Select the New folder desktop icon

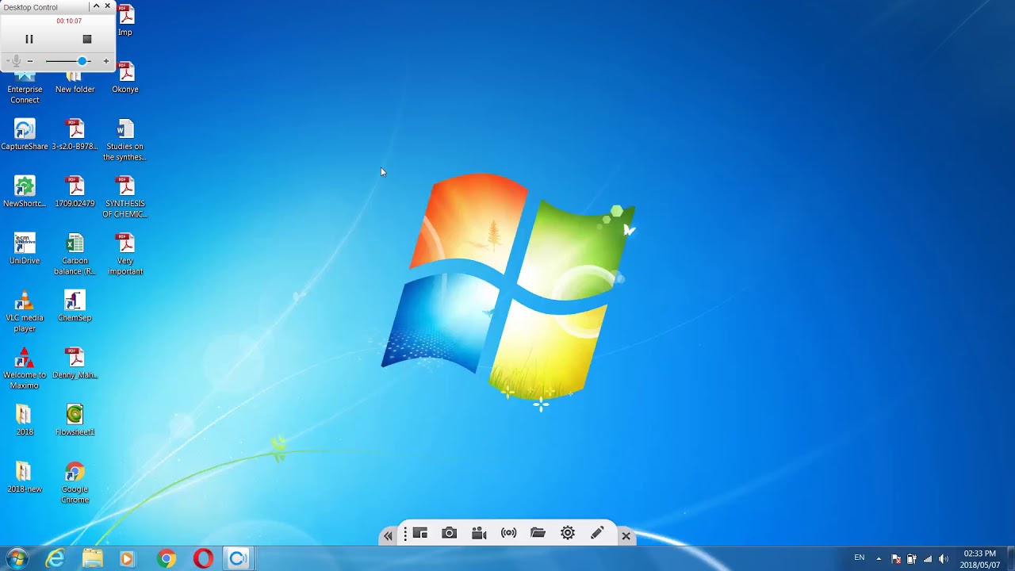click(x=75, y=82)
